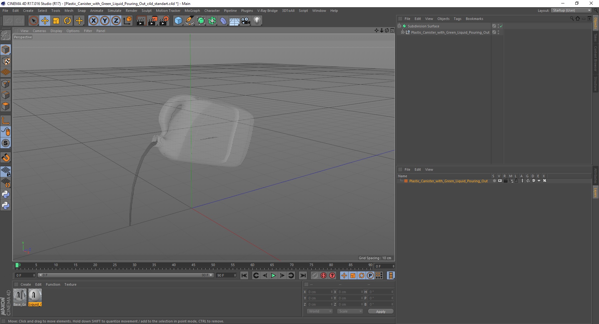The width and height of the screenshot is (599, 324).
Task: Open material manager Texture menu
Action: (70, 284)
